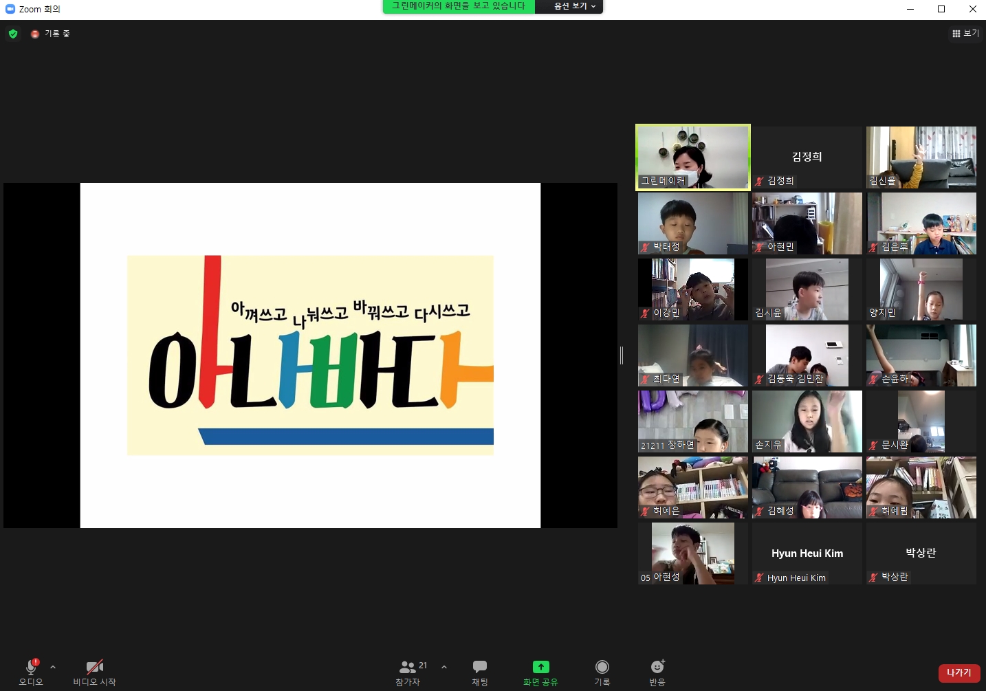
Task: Select the 허예림 video thumbnail
Action: pos(921,487)
